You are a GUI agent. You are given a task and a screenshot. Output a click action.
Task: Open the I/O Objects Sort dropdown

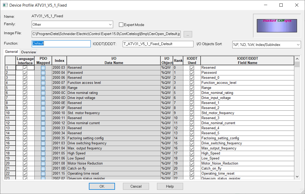coord(266,45)
